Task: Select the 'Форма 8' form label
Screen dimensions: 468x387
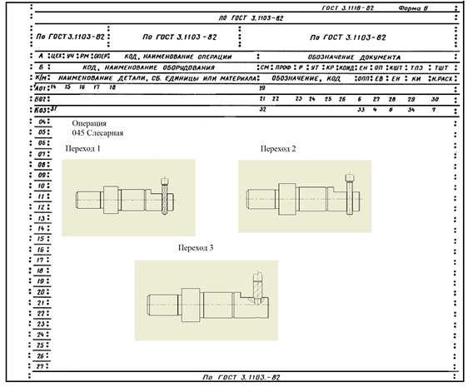Action: coord(413,8)
